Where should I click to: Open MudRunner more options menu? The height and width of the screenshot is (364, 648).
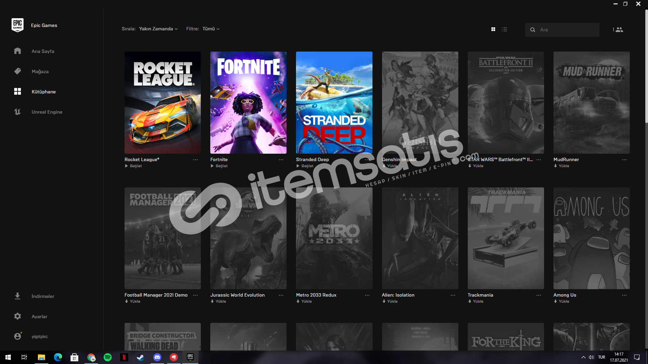624,160
